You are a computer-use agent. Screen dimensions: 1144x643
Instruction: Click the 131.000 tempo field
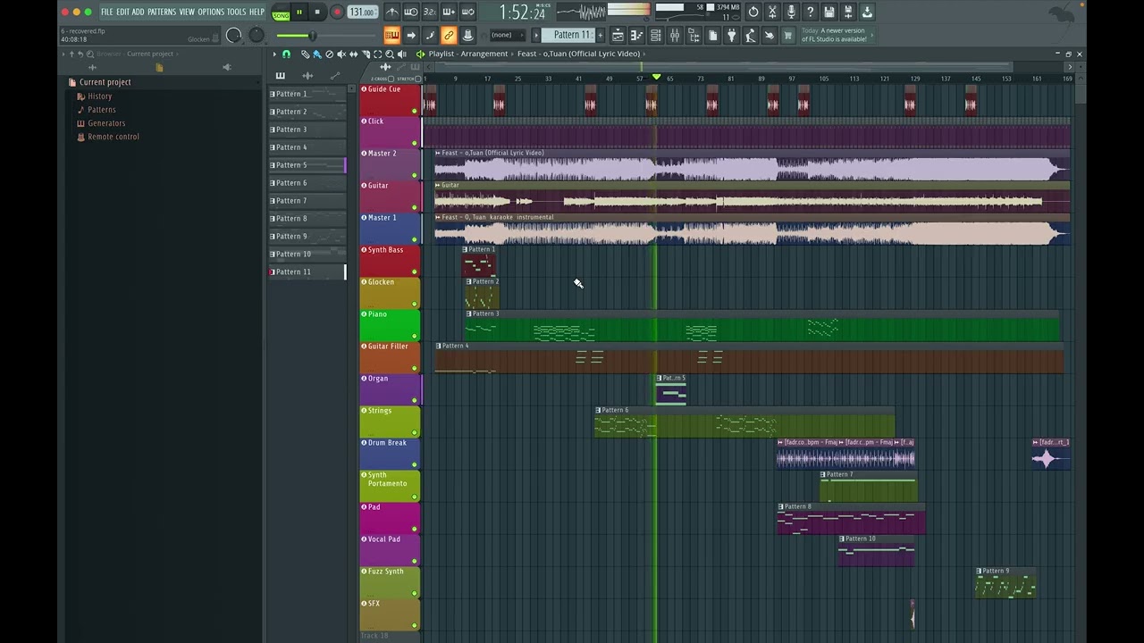(x=362, y=12)
